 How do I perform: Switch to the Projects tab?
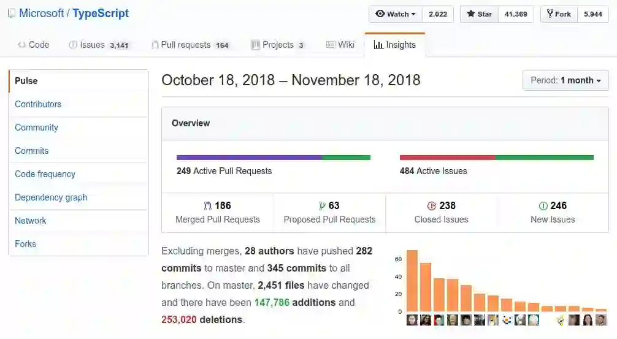tap(278, 45)
